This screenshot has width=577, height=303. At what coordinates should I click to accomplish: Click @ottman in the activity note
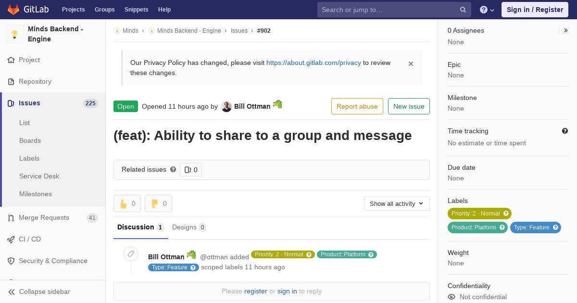pos(214,257)
